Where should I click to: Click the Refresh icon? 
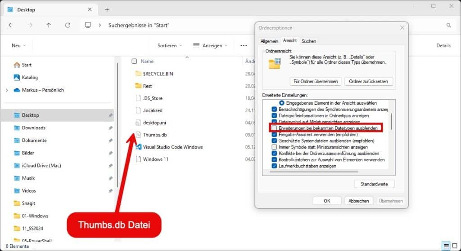(68, 25)
